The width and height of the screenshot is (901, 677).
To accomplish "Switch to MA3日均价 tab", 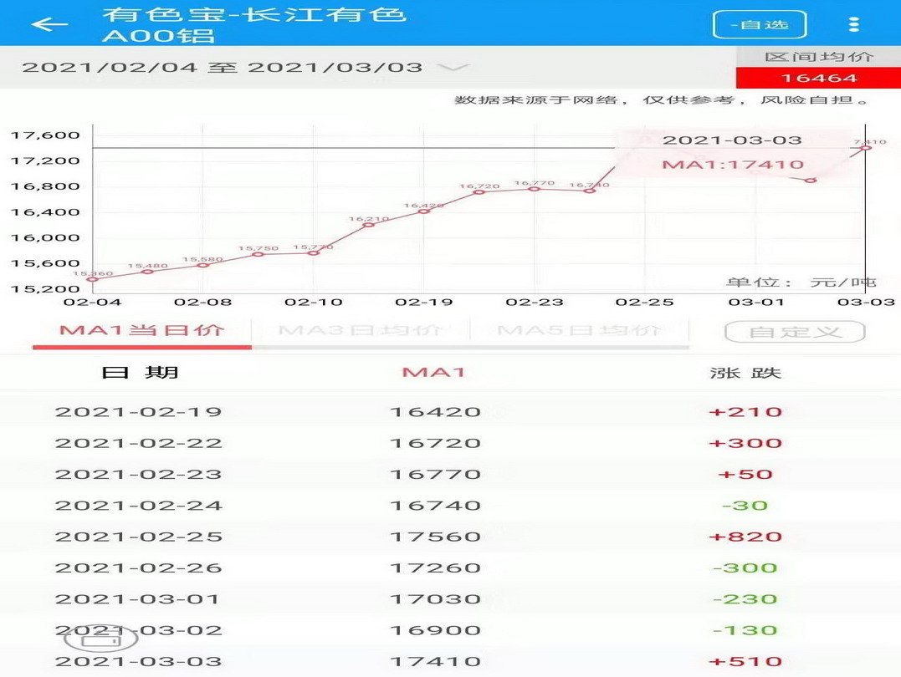I will coord(361,330).
